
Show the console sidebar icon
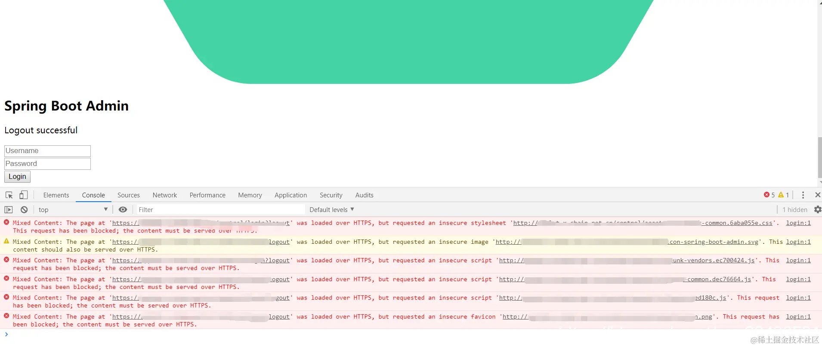pos(9,209)
